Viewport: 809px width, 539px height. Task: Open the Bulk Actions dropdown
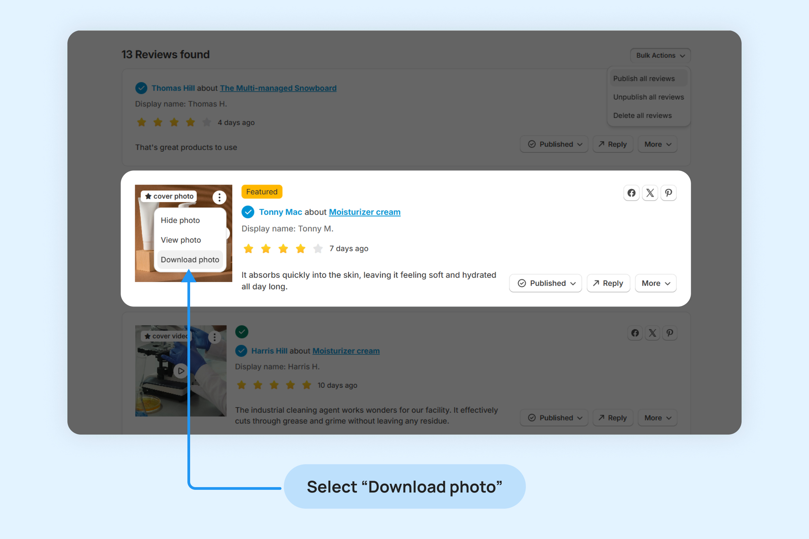click(x=660, y=55)
